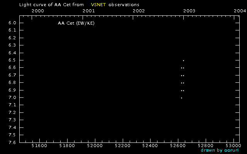Select the 7.2 magnitude label on y-axis
This screenshot has width=247, height=154.
coord(12,112)
